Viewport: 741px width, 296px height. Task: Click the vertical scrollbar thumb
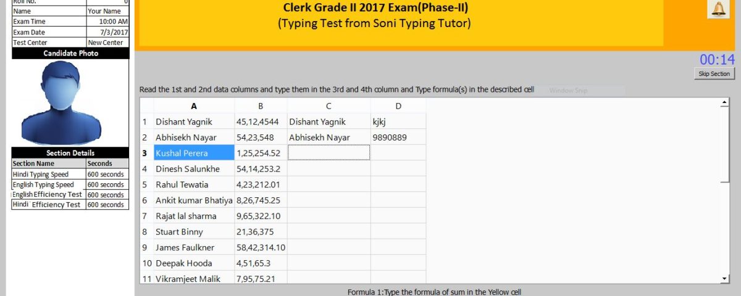(x=725, y=145)
